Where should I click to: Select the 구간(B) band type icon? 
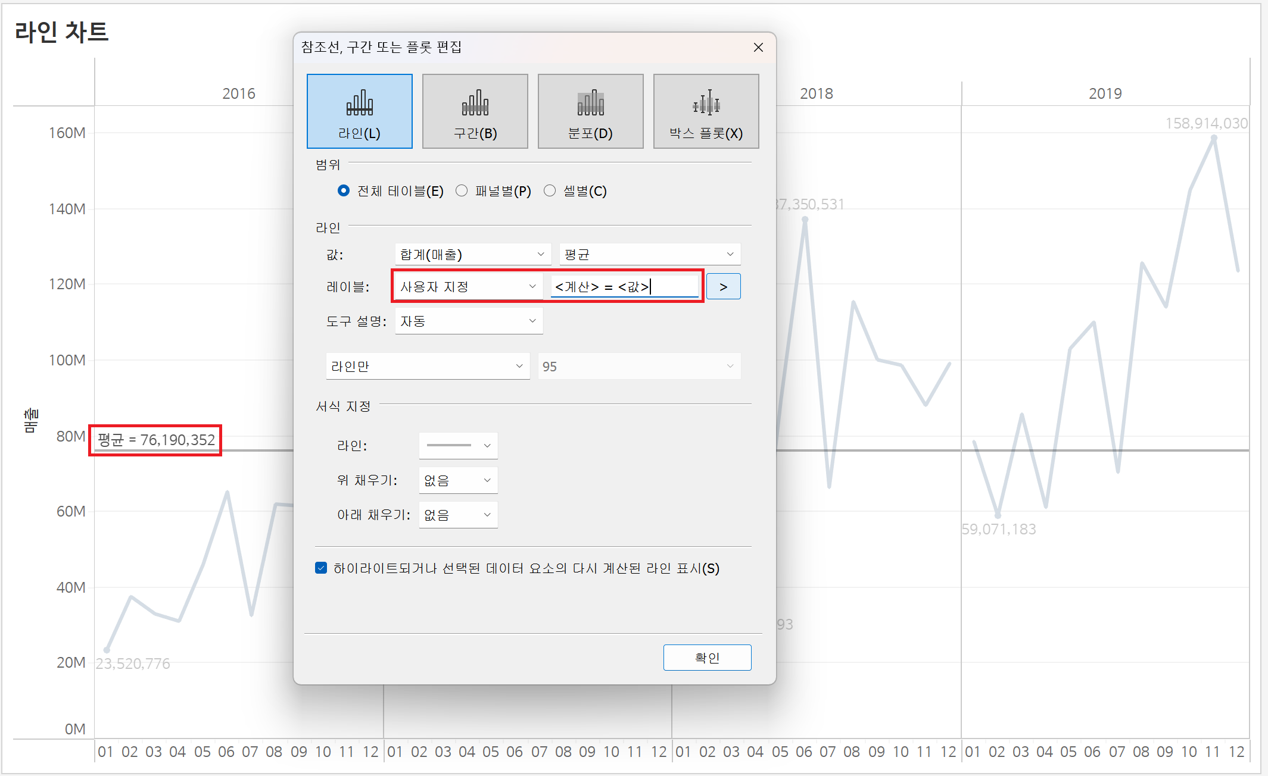tap(475, 111)
